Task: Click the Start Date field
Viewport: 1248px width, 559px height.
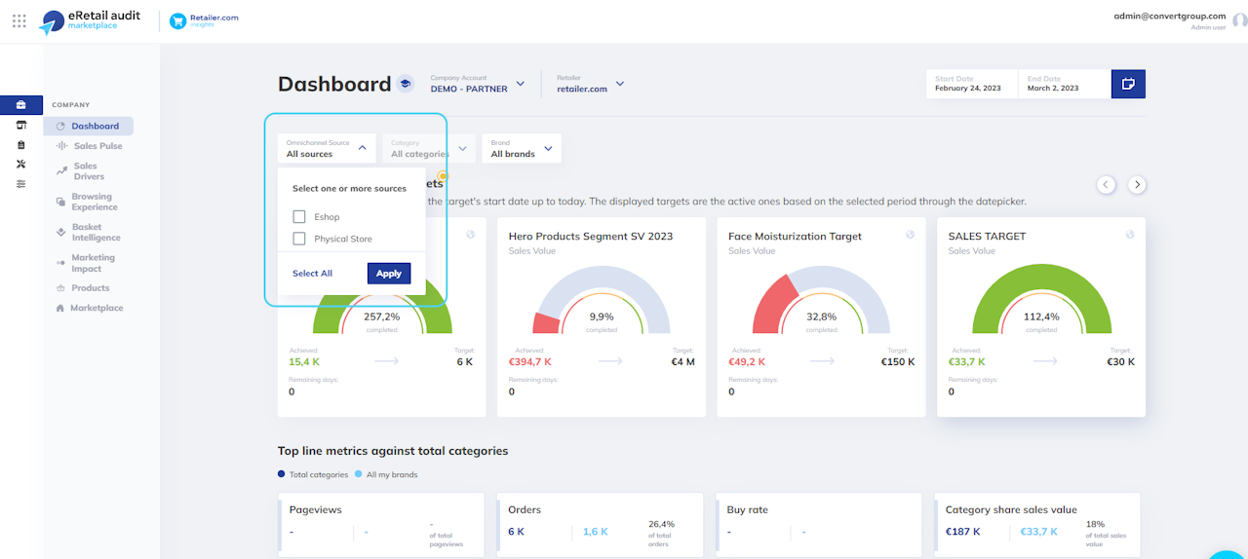Action: click(971, 84)
